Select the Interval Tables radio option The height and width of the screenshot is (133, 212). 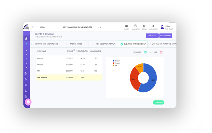(67, 44)
